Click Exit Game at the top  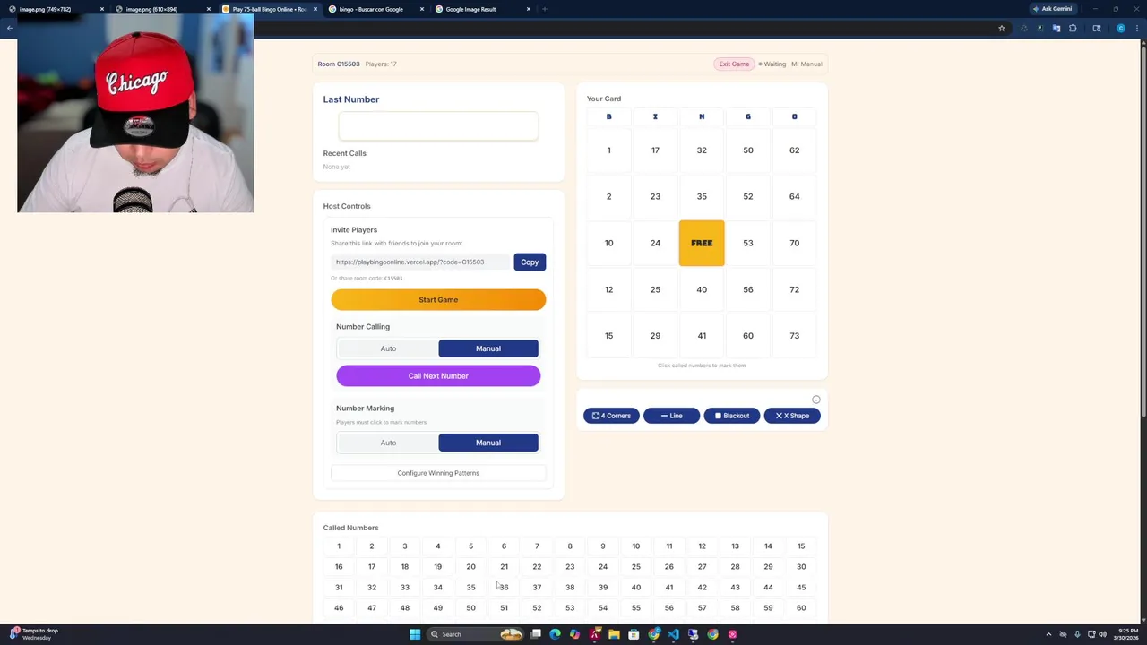pyautogui.click(x=734, y=64)
